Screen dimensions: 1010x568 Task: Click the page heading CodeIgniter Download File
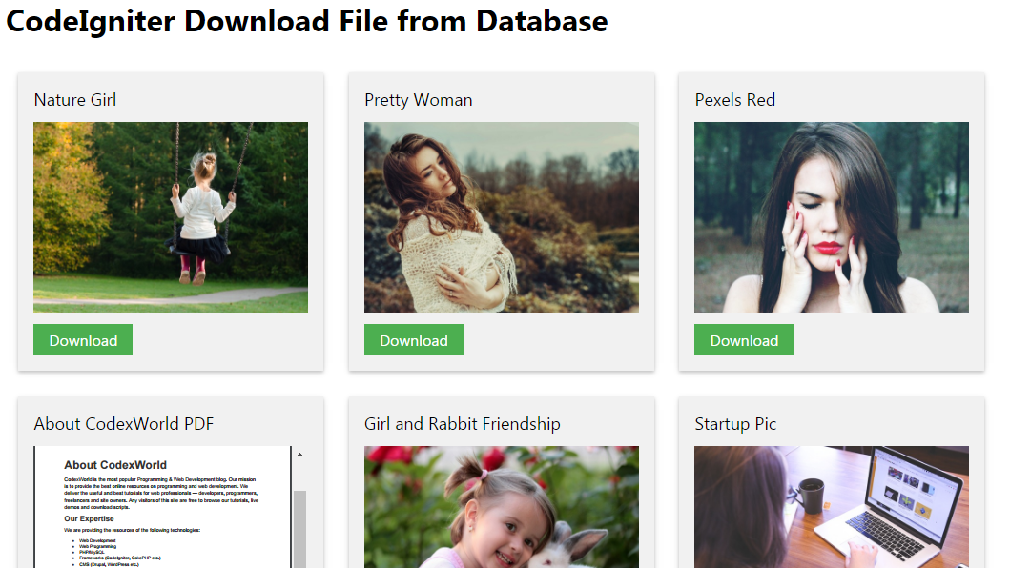click(x=306, y=21)
